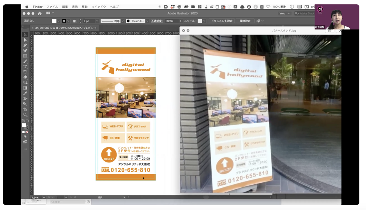This screenshot has height=210, width=366.
Task: Bring the toolbox Stroke box to the front
Action: coord(27,127)
